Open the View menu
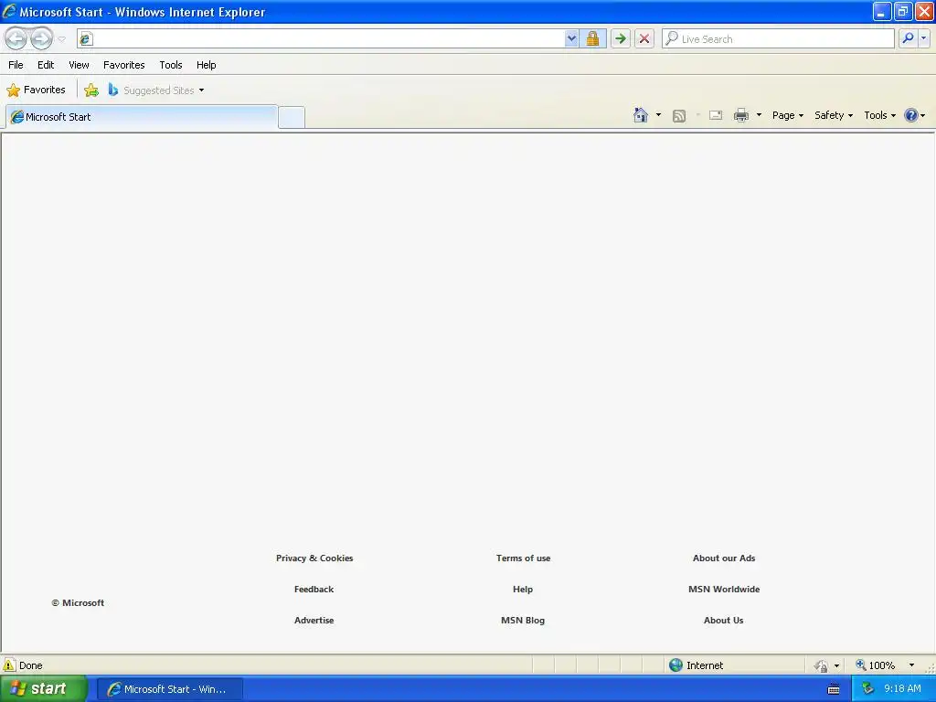 coord(79,65)
